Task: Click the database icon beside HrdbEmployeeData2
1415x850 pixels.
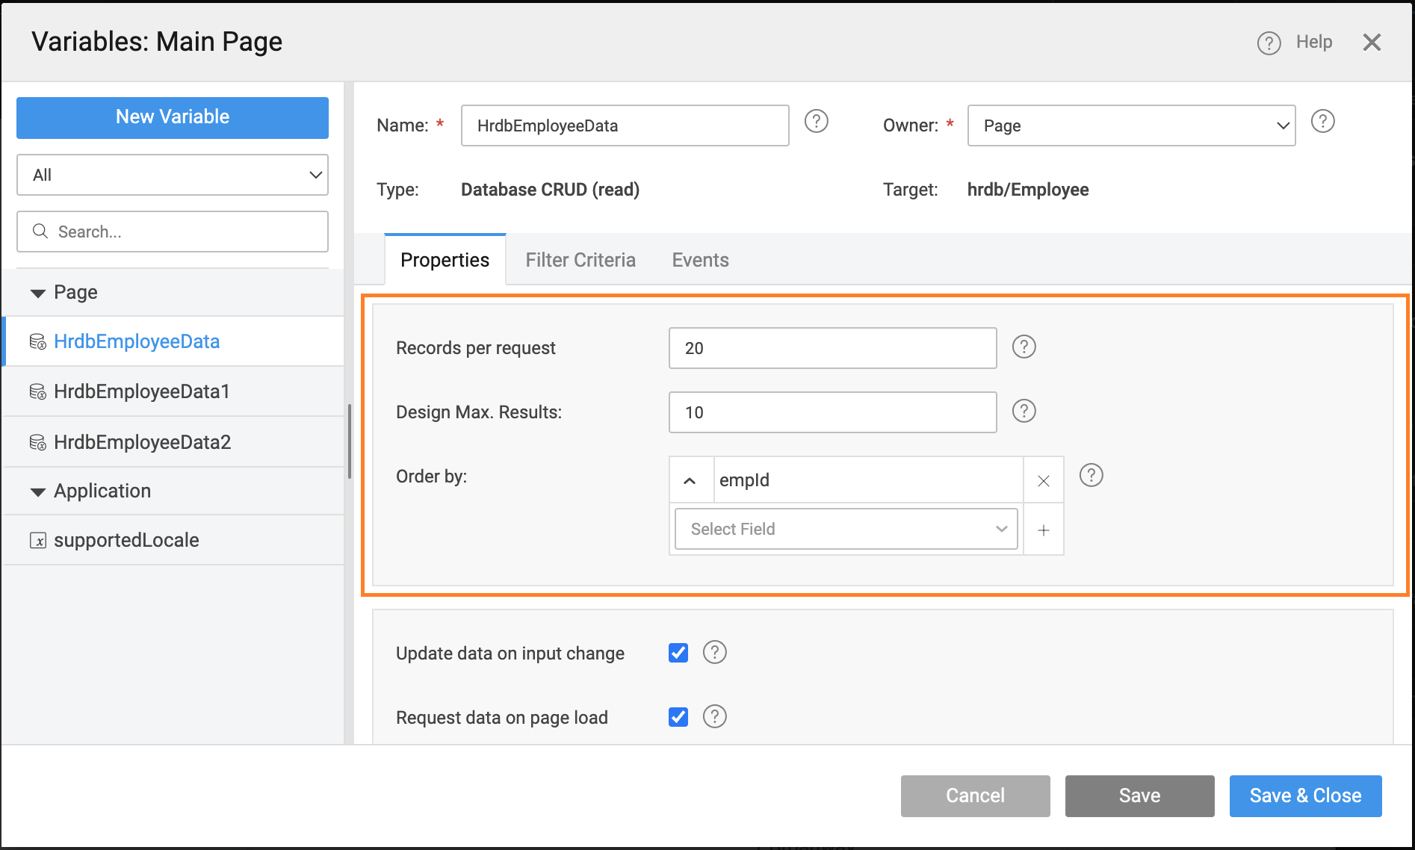Action: (x=37, y=441)
